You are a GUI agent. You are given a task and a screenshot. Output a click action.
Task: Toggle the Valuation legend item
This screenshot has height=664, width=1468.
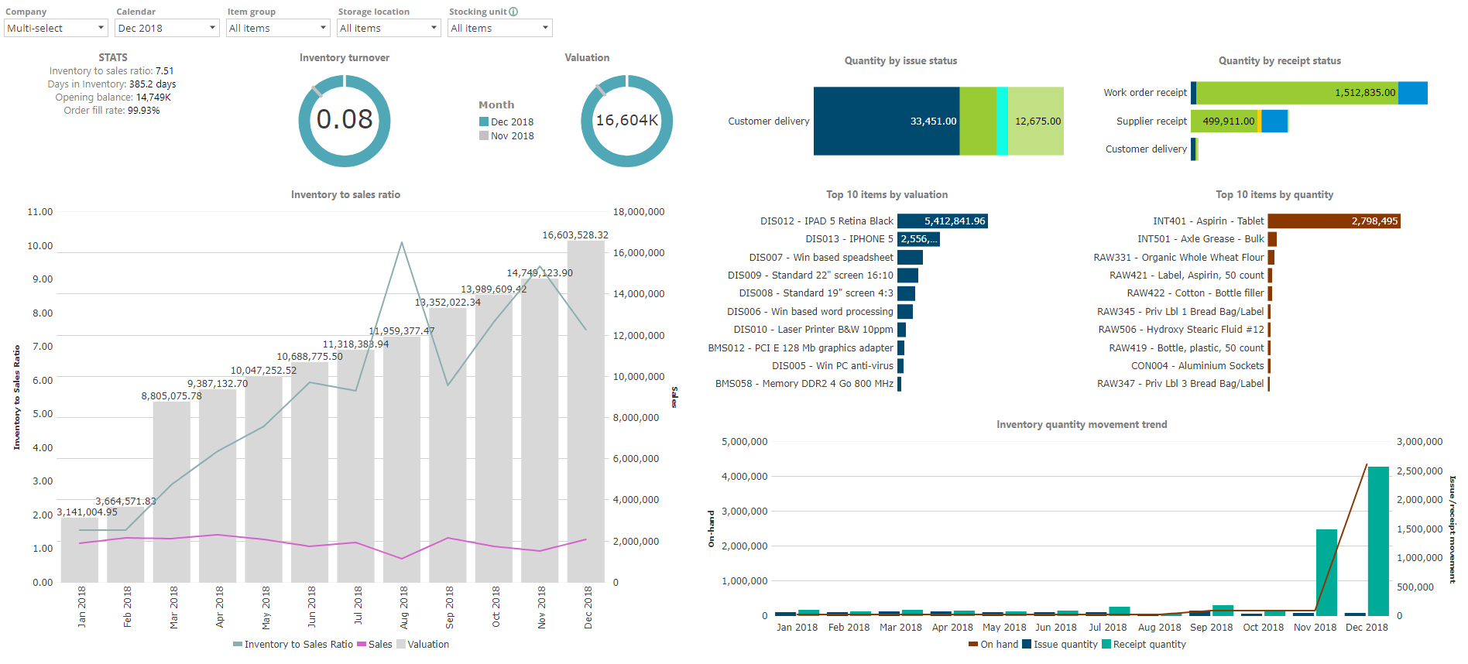[x=422, y=644]
